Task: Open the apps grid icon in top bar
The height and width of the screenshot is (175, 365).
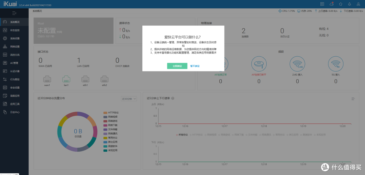Action: tap(322, 4)
